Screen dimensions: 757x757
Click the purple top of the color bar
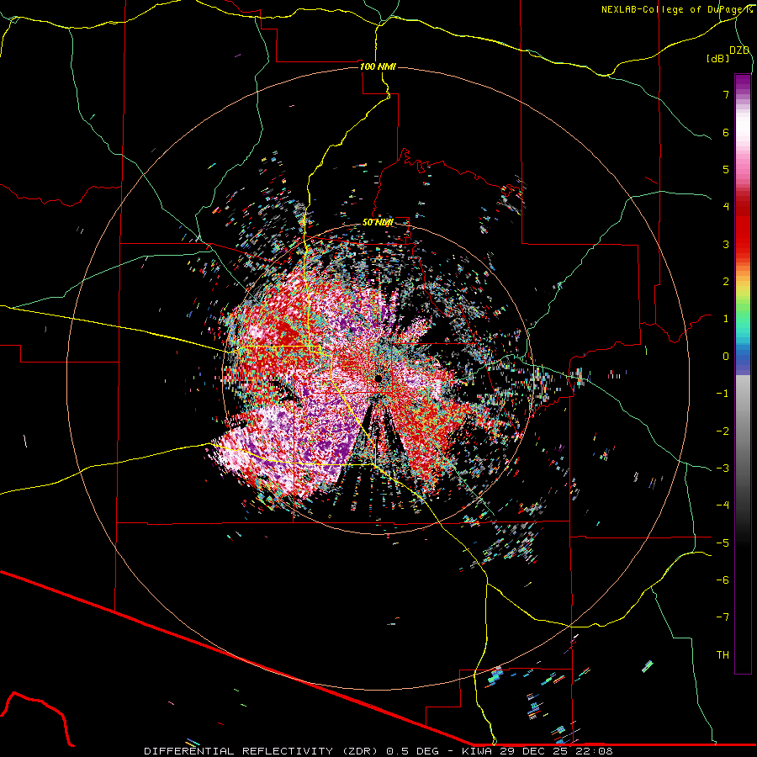[x=743, y=82]
